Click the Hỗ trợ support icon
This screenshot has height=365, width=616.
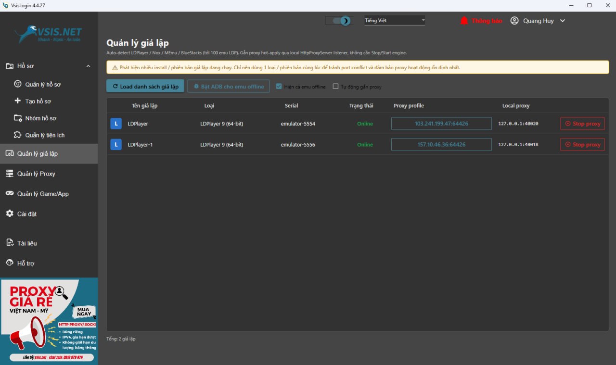(x=10, y=263)
